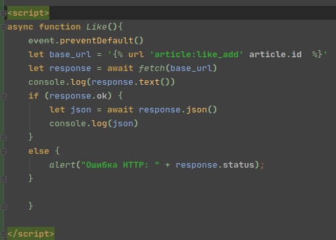Click fold end marker below the alert line
Viewport: 336px width, 240px height.
point(3,179)
